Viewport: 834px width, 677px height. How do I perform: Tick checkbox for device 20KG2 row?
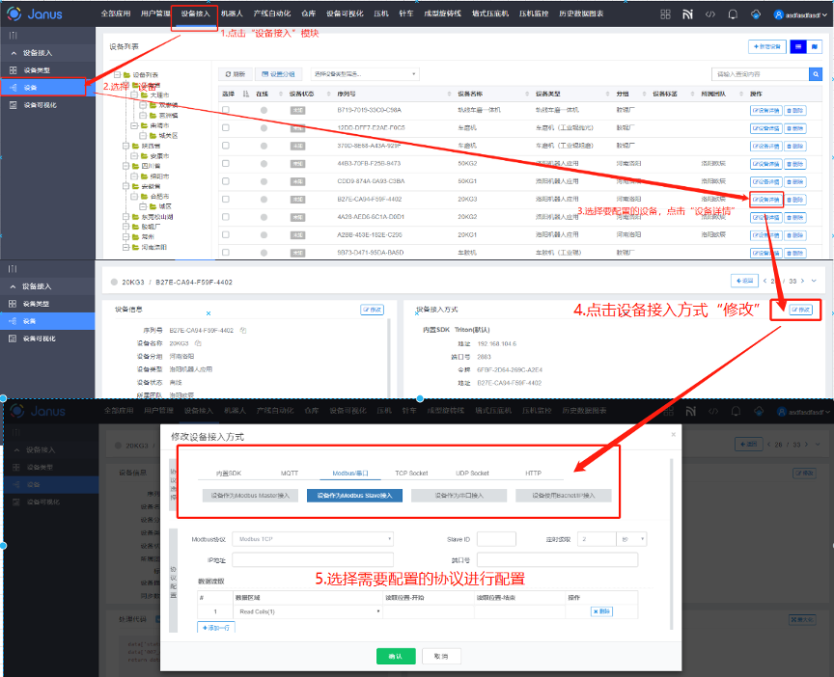pos(226,217)
